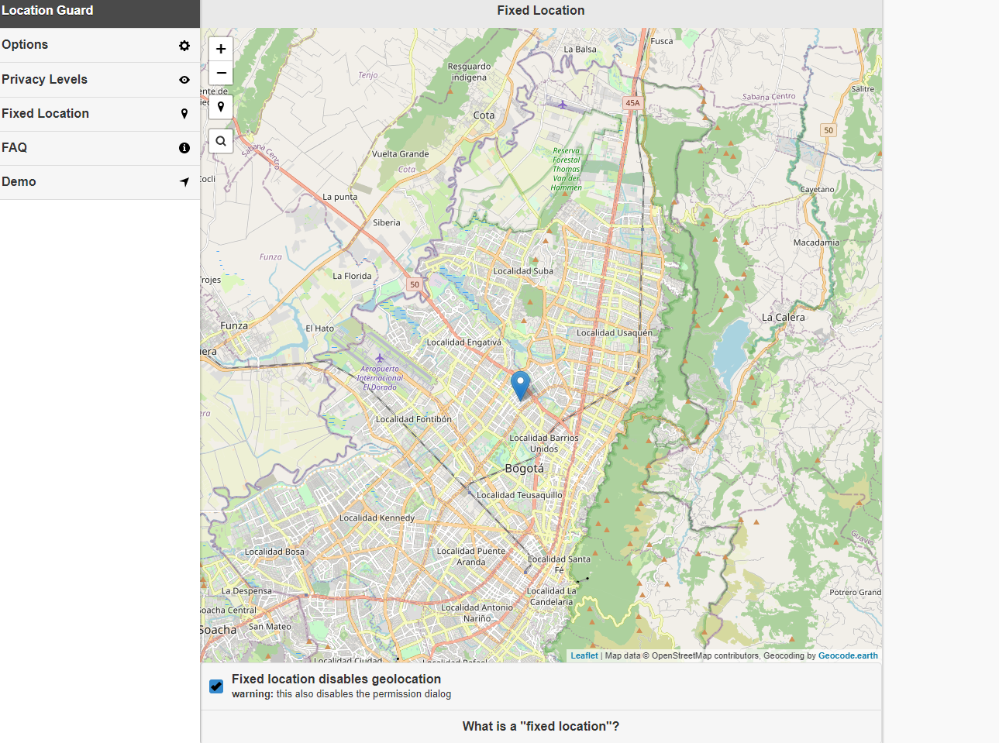Zoom out on the map
Screen dimensions: 999x743
pos(221,73)
